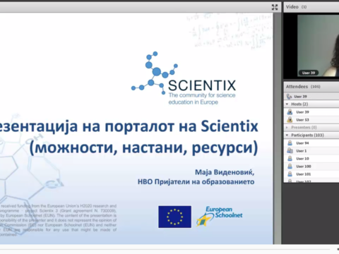Click the participant icon next to User 10
The image size is (339, 254).
click(x=290, y=159)
